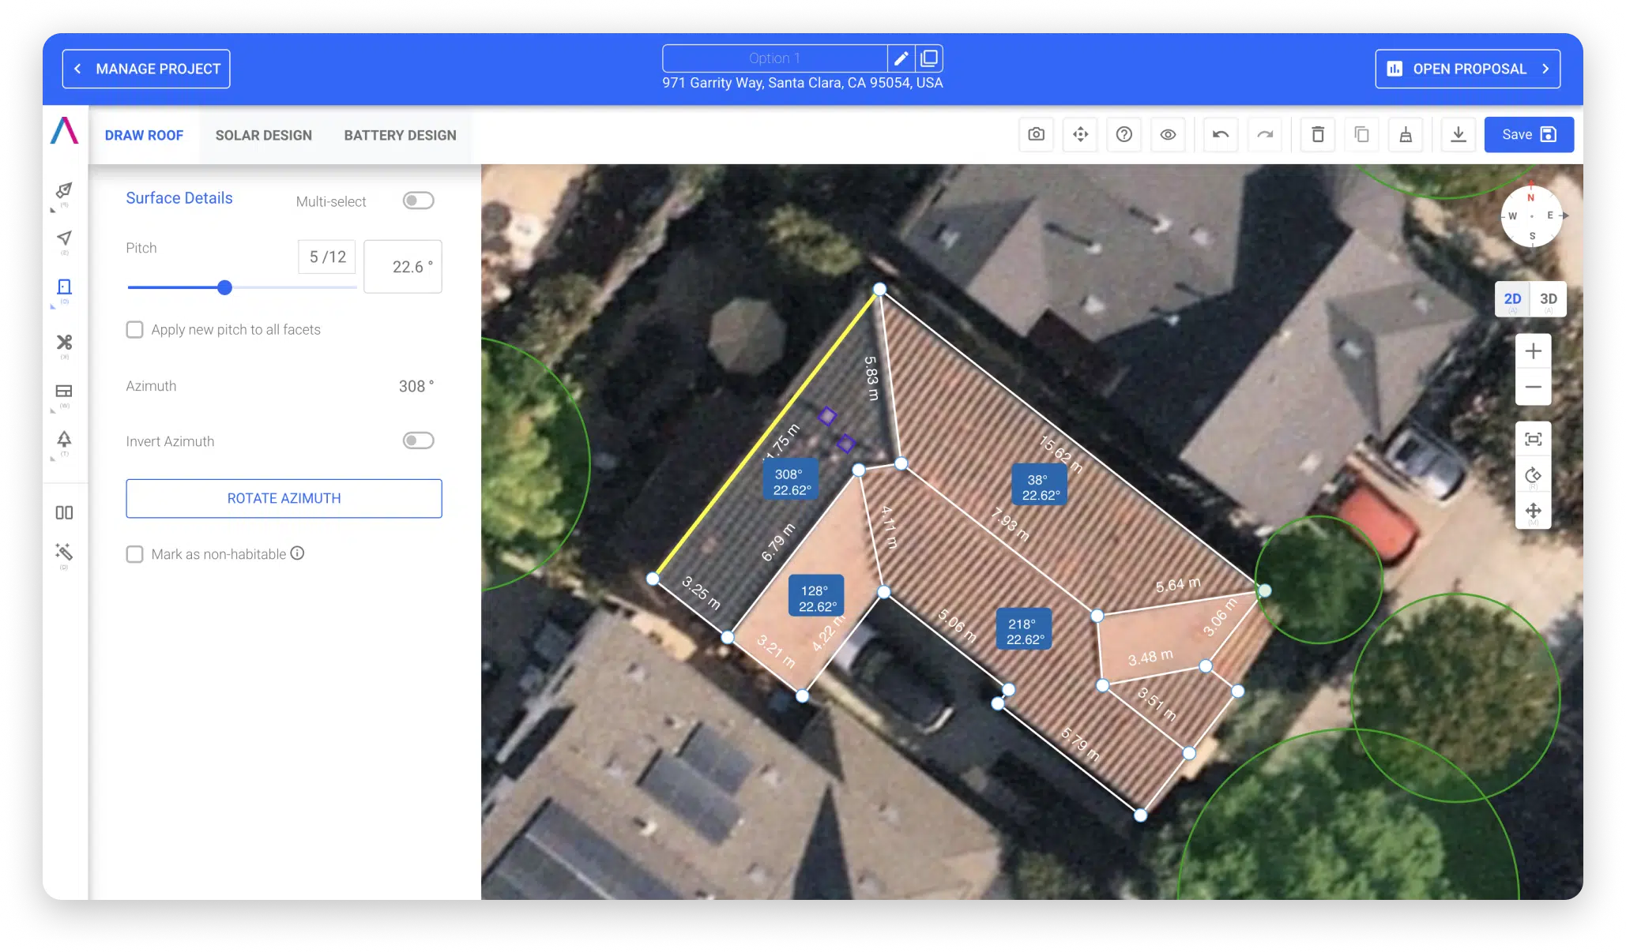The height and width of the screenshot is (952, 1626).
Task: Switch to the Solar Design tab
Action: (264, 135)
